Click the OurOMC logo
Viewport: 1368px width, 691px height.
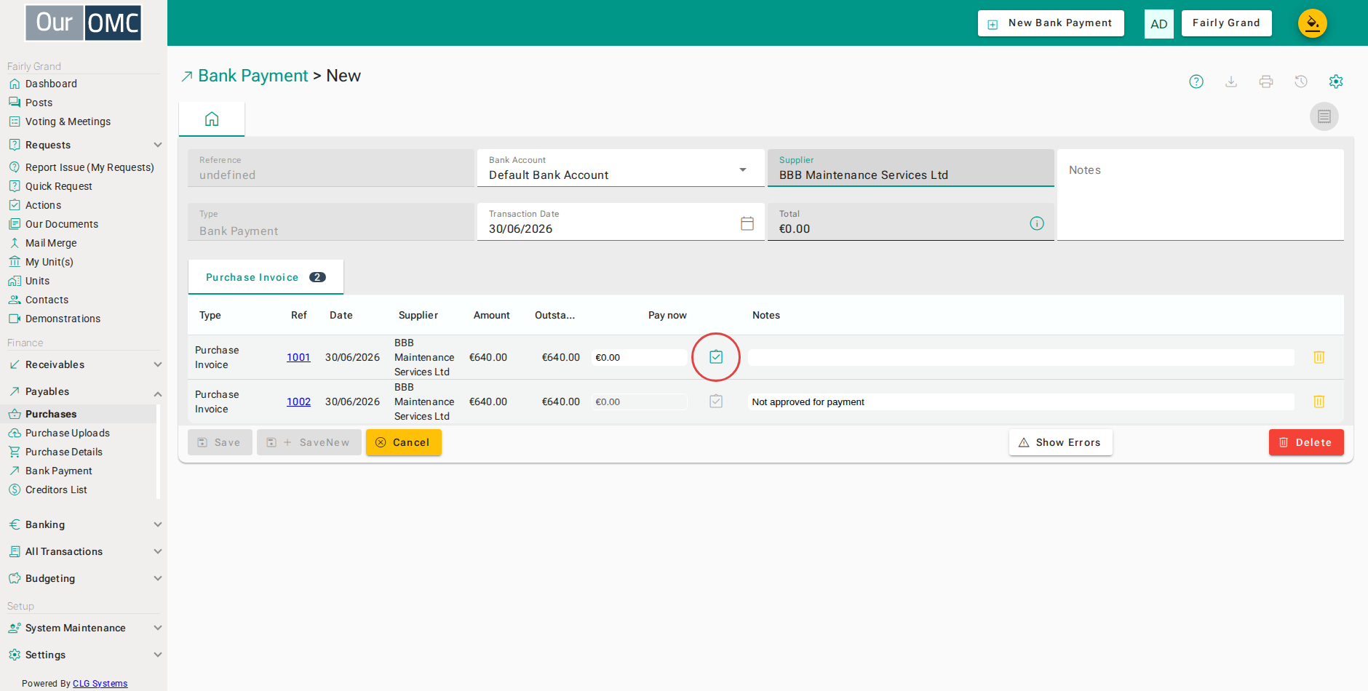pos(84,23)
